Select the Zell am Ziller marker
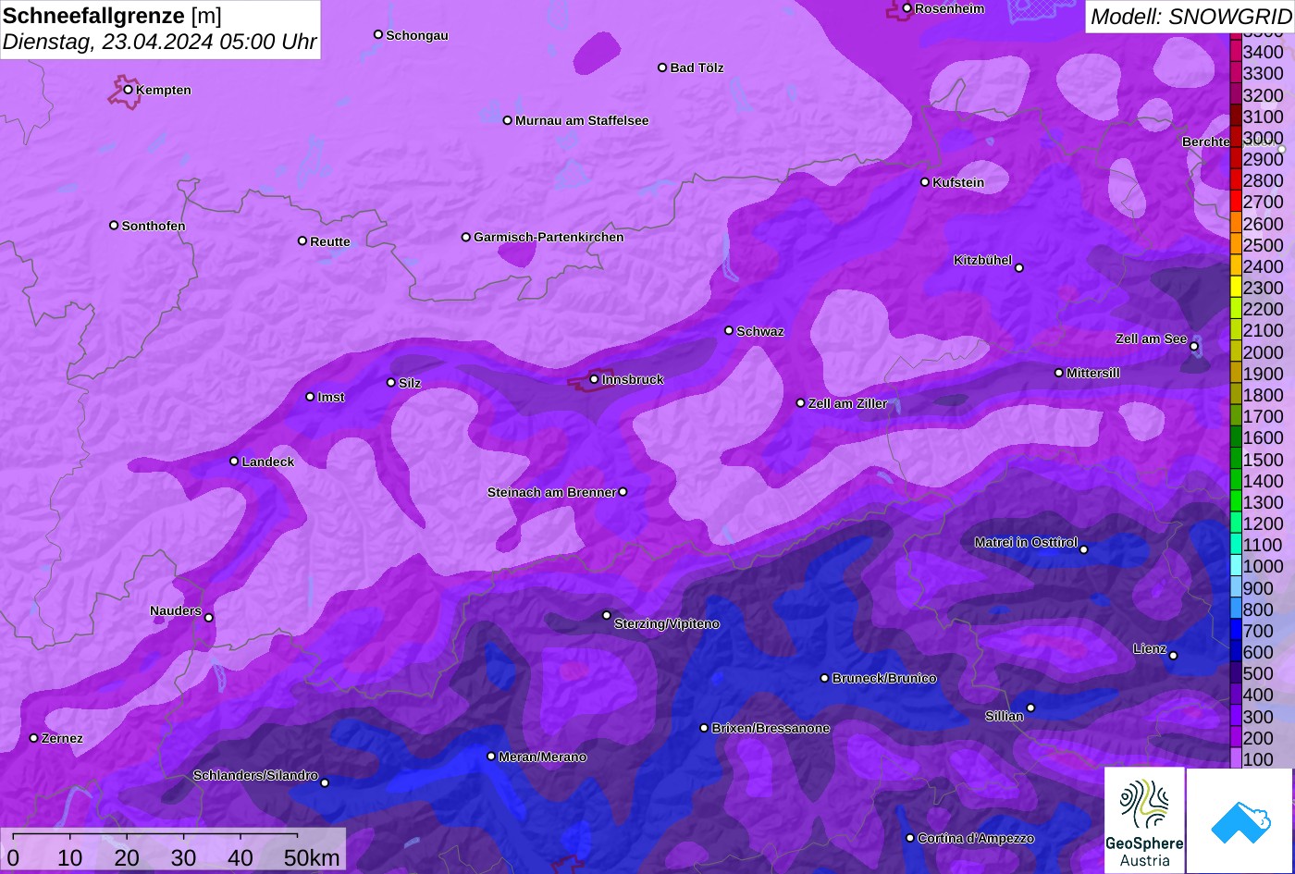1295x874 pixels. [x=801, y=403]
